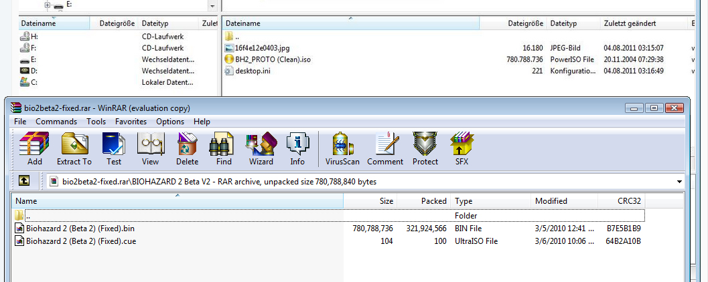The width and height of the screenshot is (708, 282).
Task: Launch the Wizard toolbar icon
Action: point(261,148)
